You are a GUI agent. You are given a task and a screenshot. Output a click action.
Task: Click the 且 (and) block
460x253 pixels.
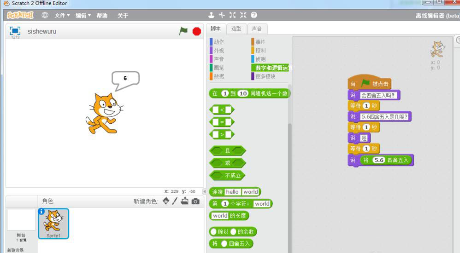coord(228,151)
